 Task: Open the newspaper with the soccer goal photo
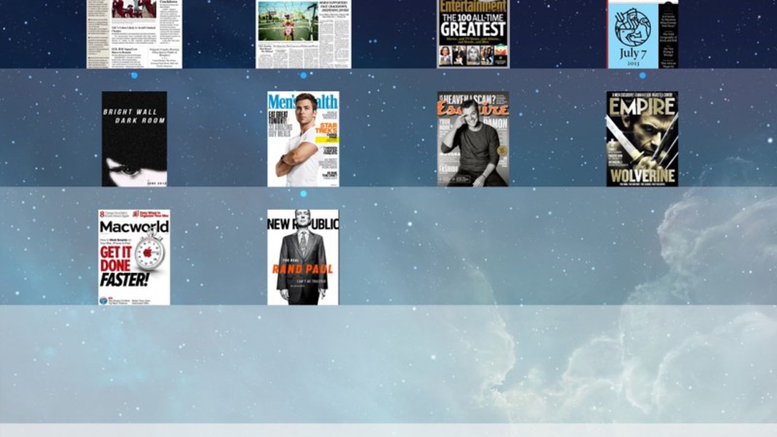point(304,34)
